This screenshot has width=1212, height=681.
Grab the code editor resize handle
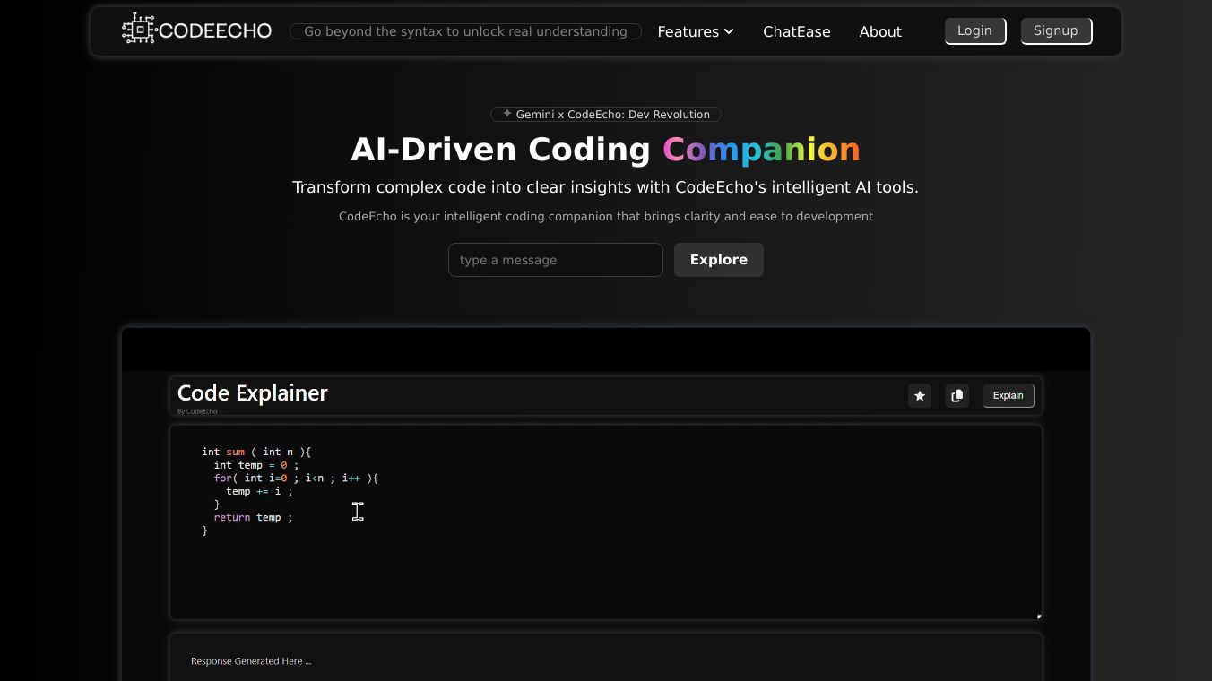pos(1038,616)
